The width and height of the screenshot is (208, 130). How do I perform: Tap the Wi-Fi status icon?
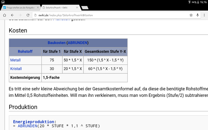click(189, 2)
